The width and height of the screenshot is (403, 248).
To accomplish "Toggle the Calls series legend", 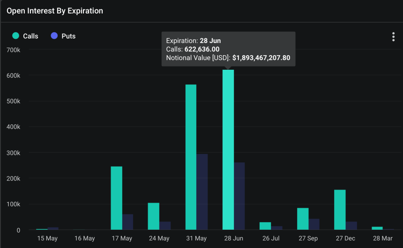I will (x=30, y=36).
